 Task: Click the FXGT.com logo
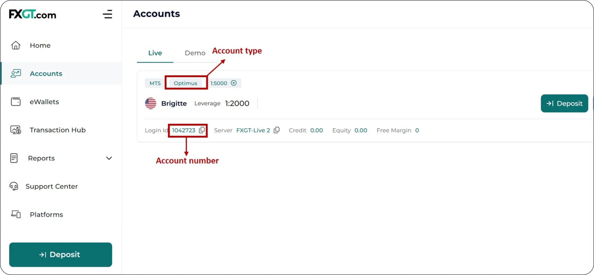(x=32, y=14)
